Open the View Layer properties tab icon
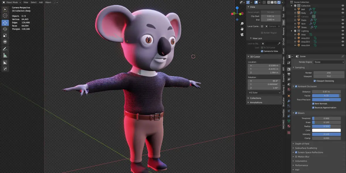Screen dimensions: 346x173 (289, 79)
